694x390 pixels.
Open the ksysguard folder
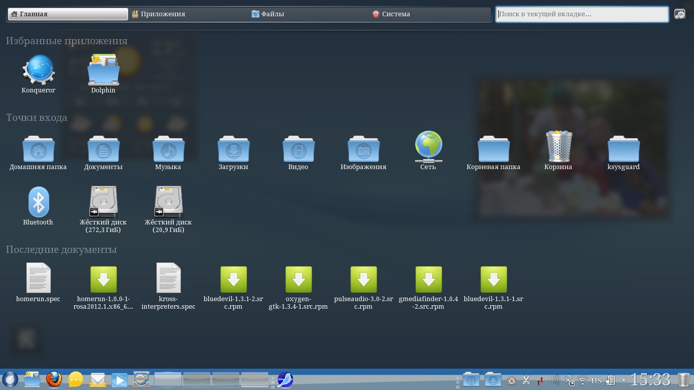[623, 148]
